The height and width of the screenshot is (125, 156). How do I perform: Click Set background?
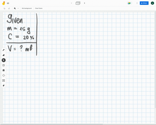tap(27, 8)
